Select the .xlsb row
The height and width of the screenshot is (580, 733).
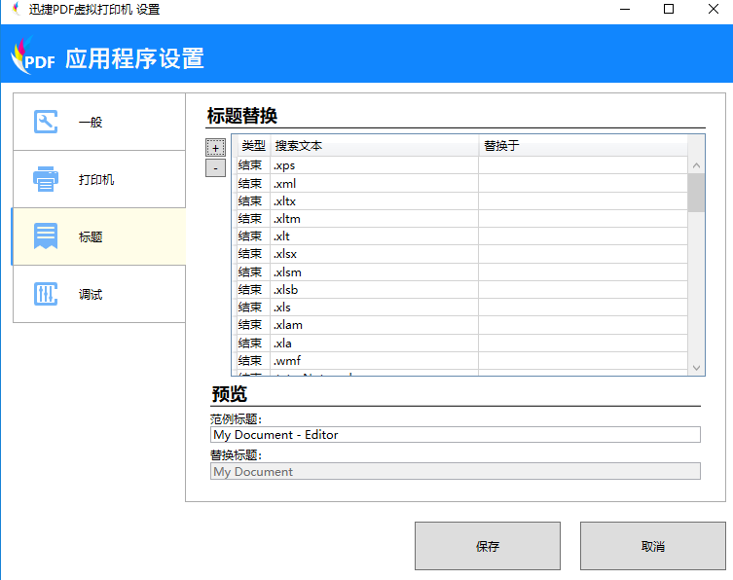pos(461,290)
